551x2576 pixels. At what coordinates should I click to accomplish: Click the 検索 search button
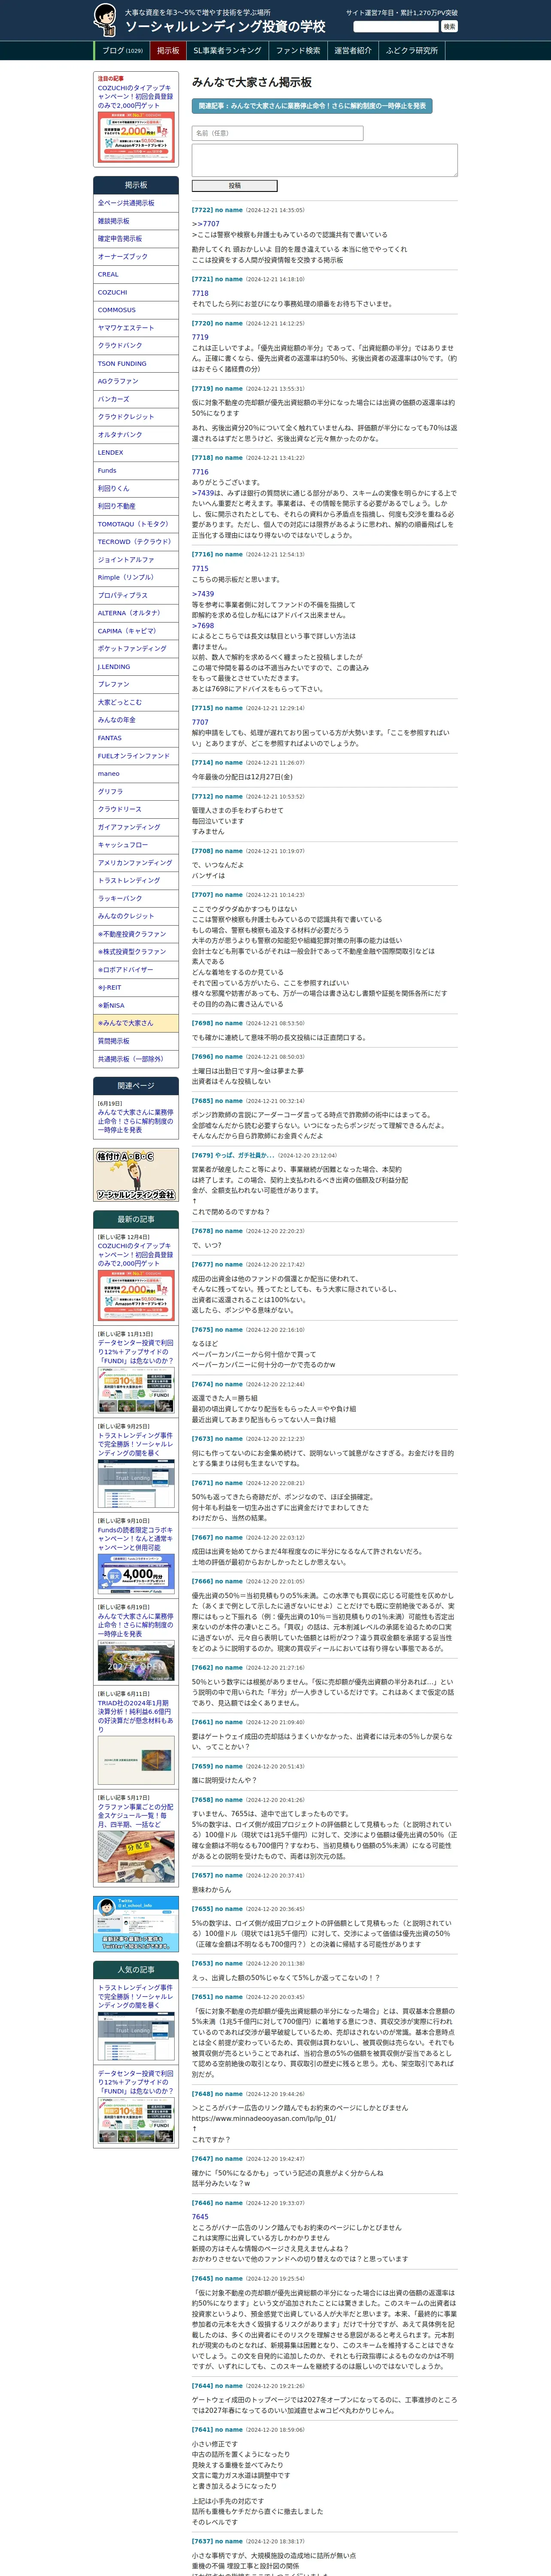[x=449, y=26]
